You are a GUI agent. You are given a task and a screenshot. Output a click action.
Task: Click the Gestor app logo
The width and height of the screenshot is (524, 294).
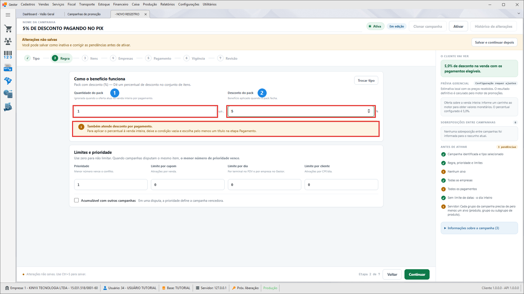click(5, 5)
